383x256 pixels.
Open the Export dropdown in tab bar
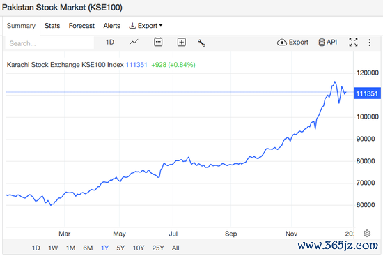coord(146,26)
